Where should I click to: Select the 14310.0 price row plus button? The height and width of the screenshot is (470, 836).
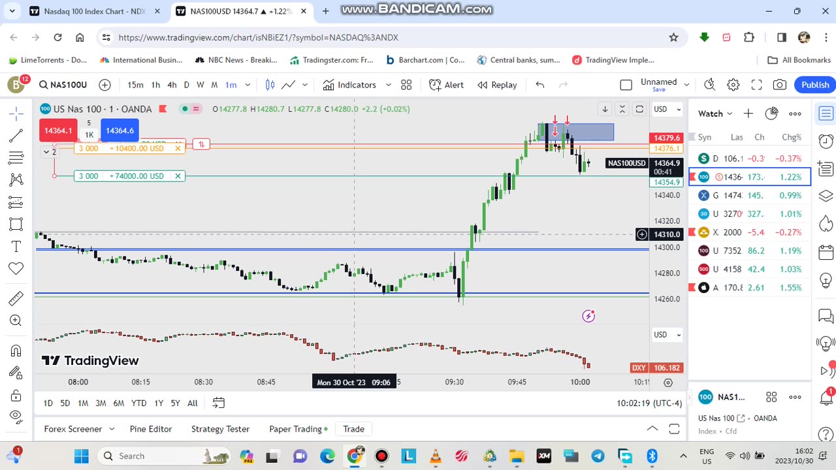pos(642,234)
